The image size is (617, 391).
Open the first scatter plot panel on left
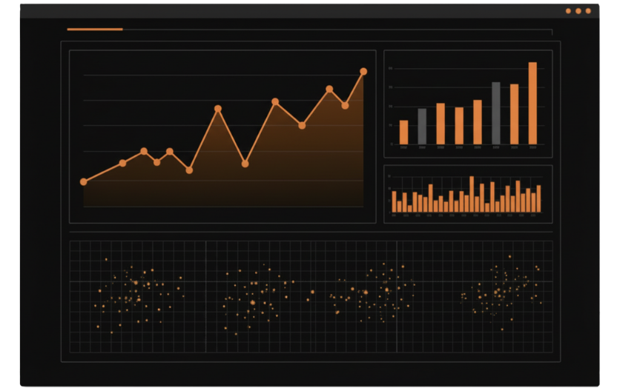point(137,296)
